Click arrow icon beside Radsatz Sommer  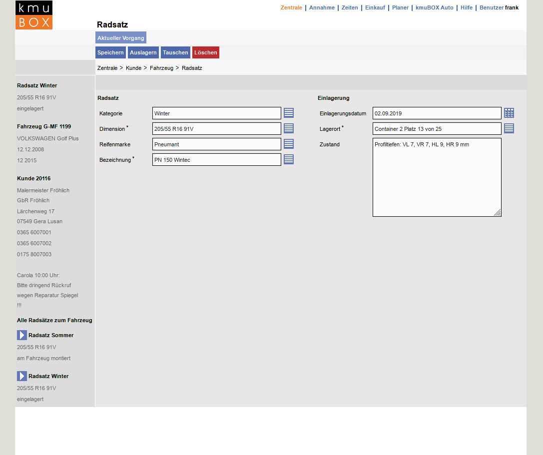click(22, 335)
